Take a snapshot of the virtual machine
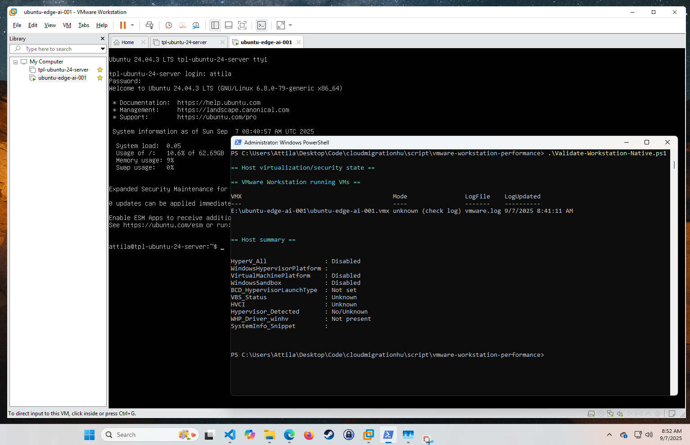This screenshot has height=445, width=690. point(168,25)
